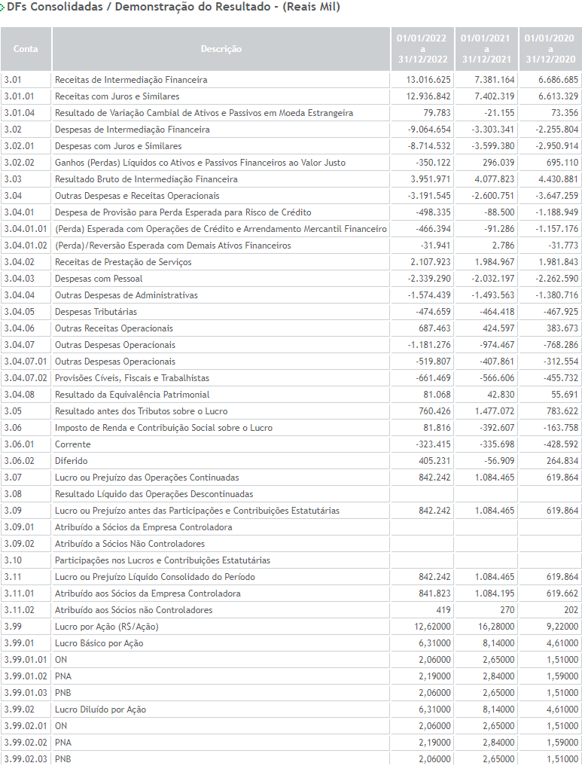Viewport: 582px width, 766px height.
Task: Click account code 3.04.07
Action: coord(19,346)
